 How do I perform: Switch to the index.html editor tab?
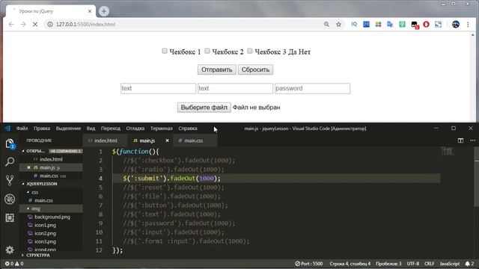point(105,140)
